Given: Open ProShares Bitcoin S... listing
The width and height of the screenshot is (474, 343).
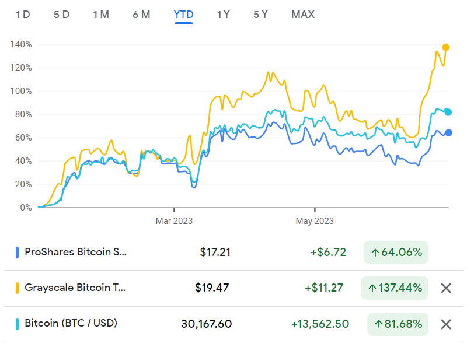Looking at the screenshot, I should pyautogui.click(x=75, y=252).
